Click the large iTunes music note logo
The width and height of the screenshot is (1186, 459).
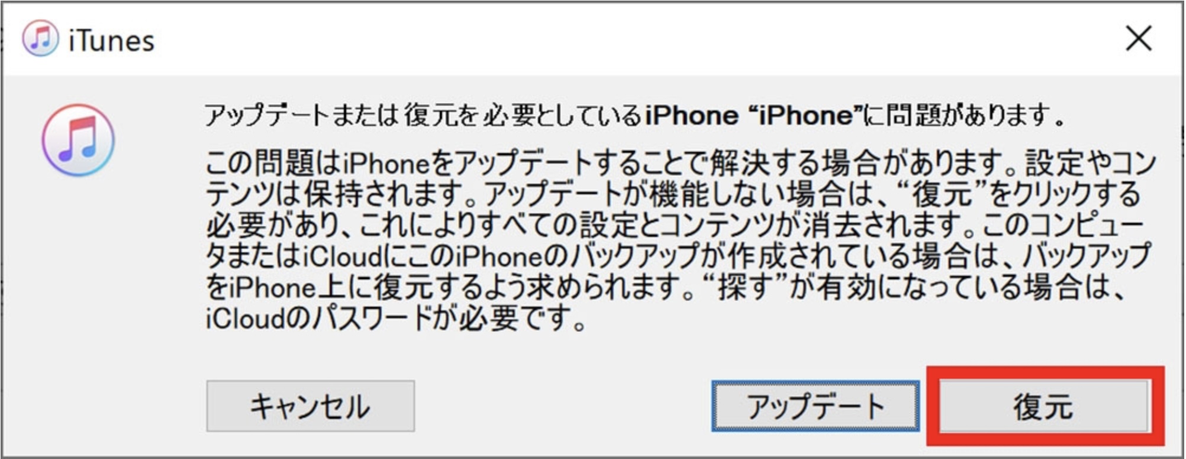coord(78,141)
